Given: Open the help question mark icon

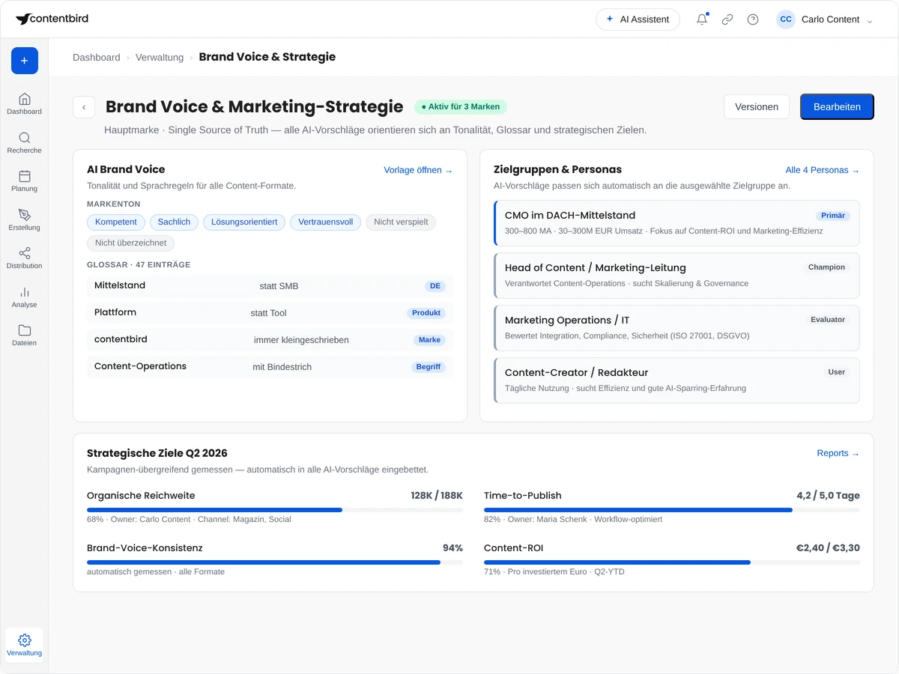Looking at the screenshot, I should point(753,19).
